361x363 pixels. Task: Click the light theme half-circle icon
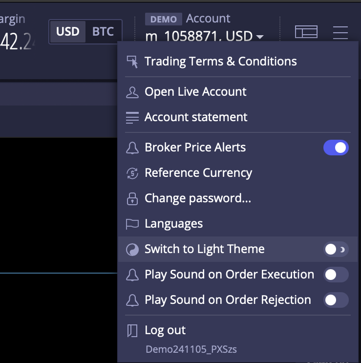(132, 250)
